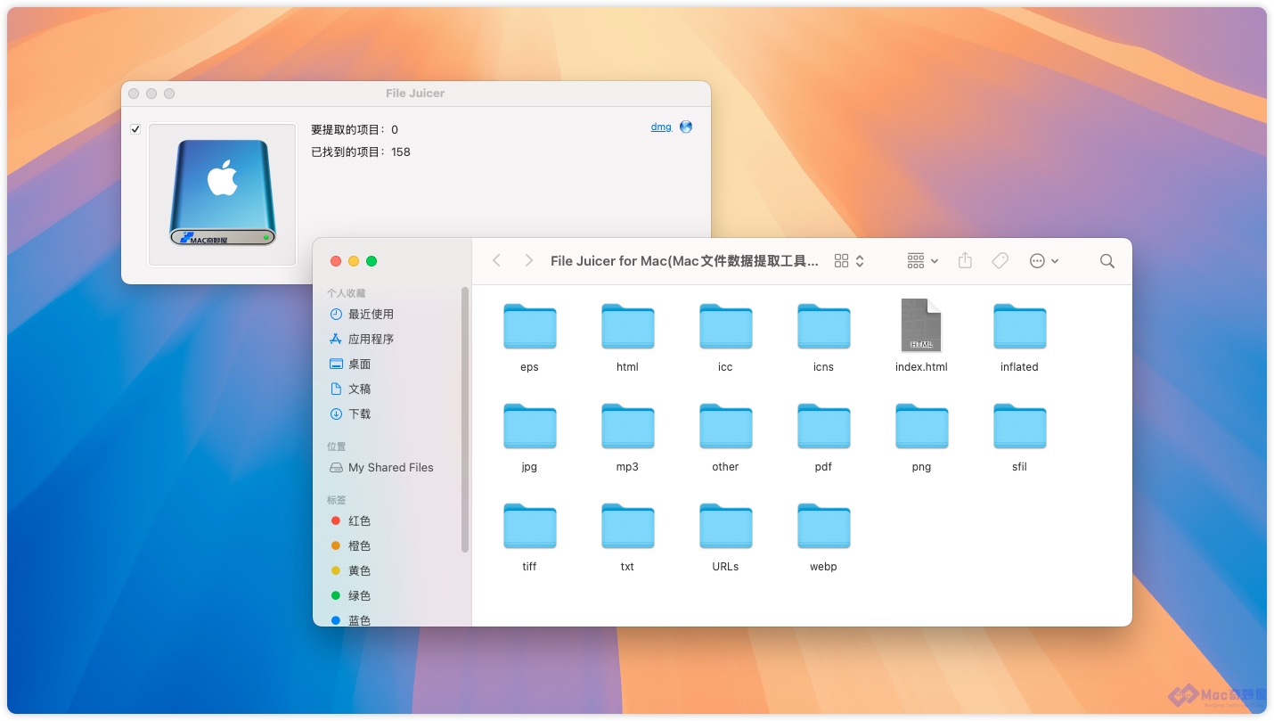Open the txt folder
1274x721 pixels.
pyautogui.click(x=627, y=526)
